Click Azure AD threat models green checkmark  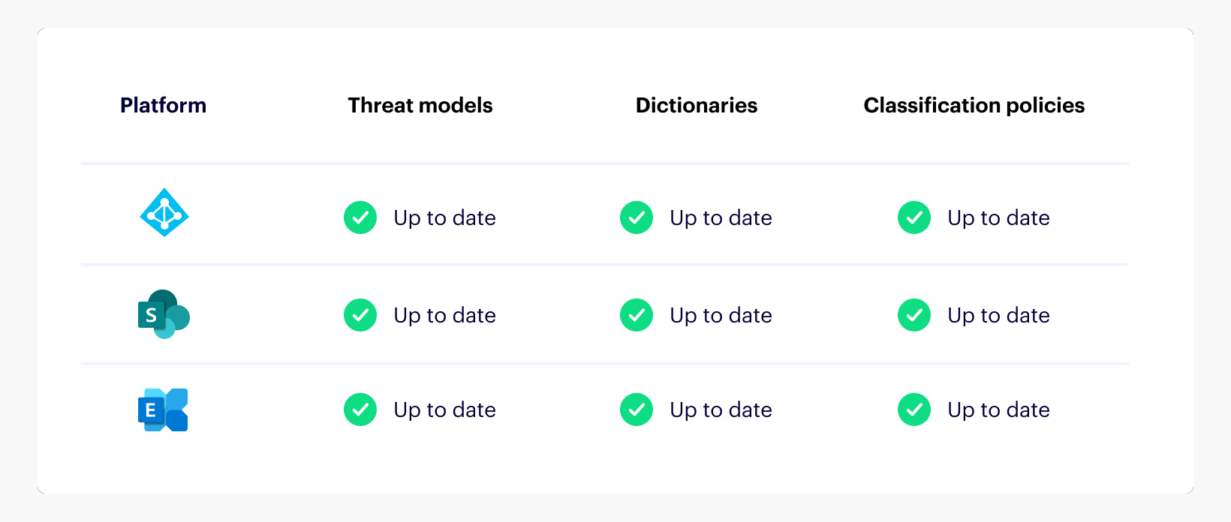pyautogui.click(x=360, y=217)
